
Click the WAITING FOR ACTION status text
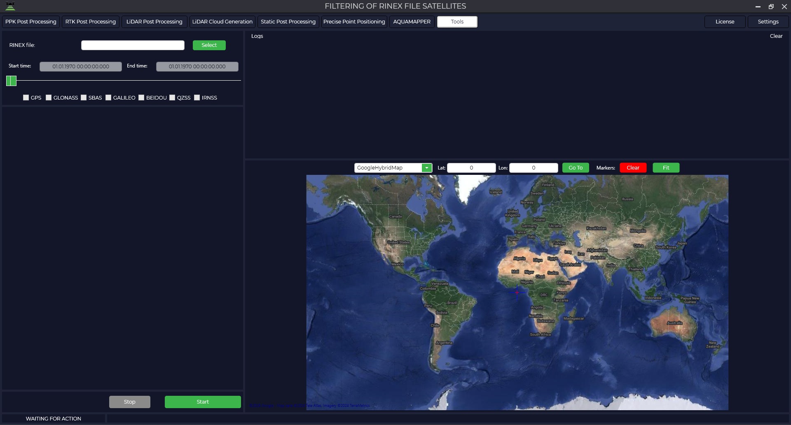tap(54, 419)
